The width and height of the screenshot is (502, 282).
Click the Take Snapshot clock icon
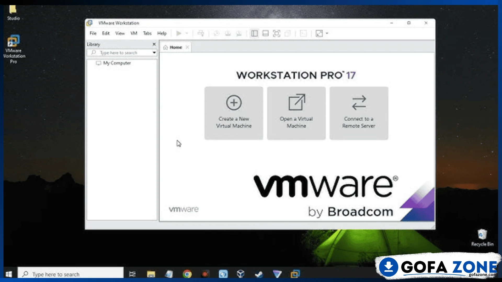(x=216, y=33)
